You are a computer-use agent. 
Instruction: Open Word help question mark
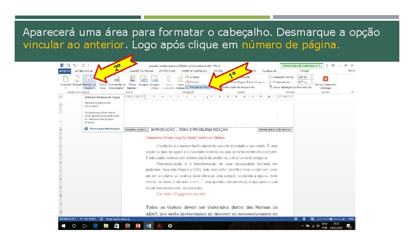coord(326,66)
